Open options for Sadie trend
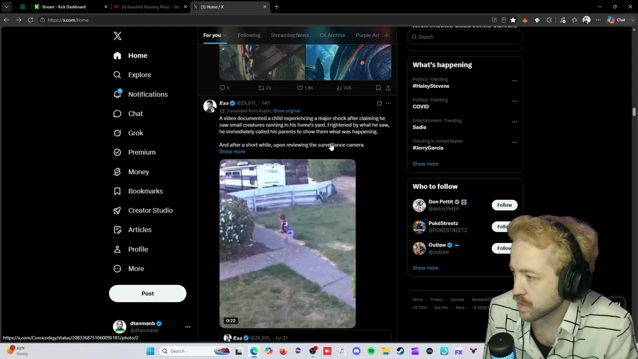Viewport: 638px width, 359px height. coord(514,122)
